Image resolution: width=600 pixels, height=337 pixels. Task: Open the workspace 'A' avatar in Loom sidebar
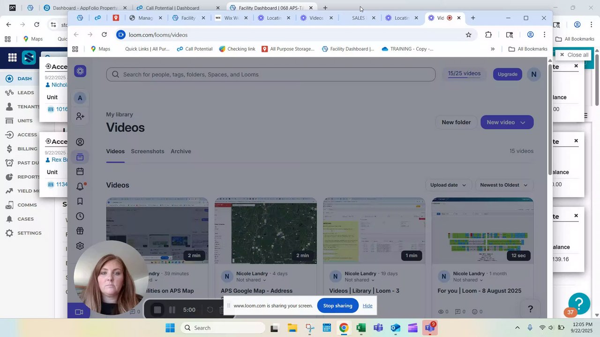tap(80, 98)
